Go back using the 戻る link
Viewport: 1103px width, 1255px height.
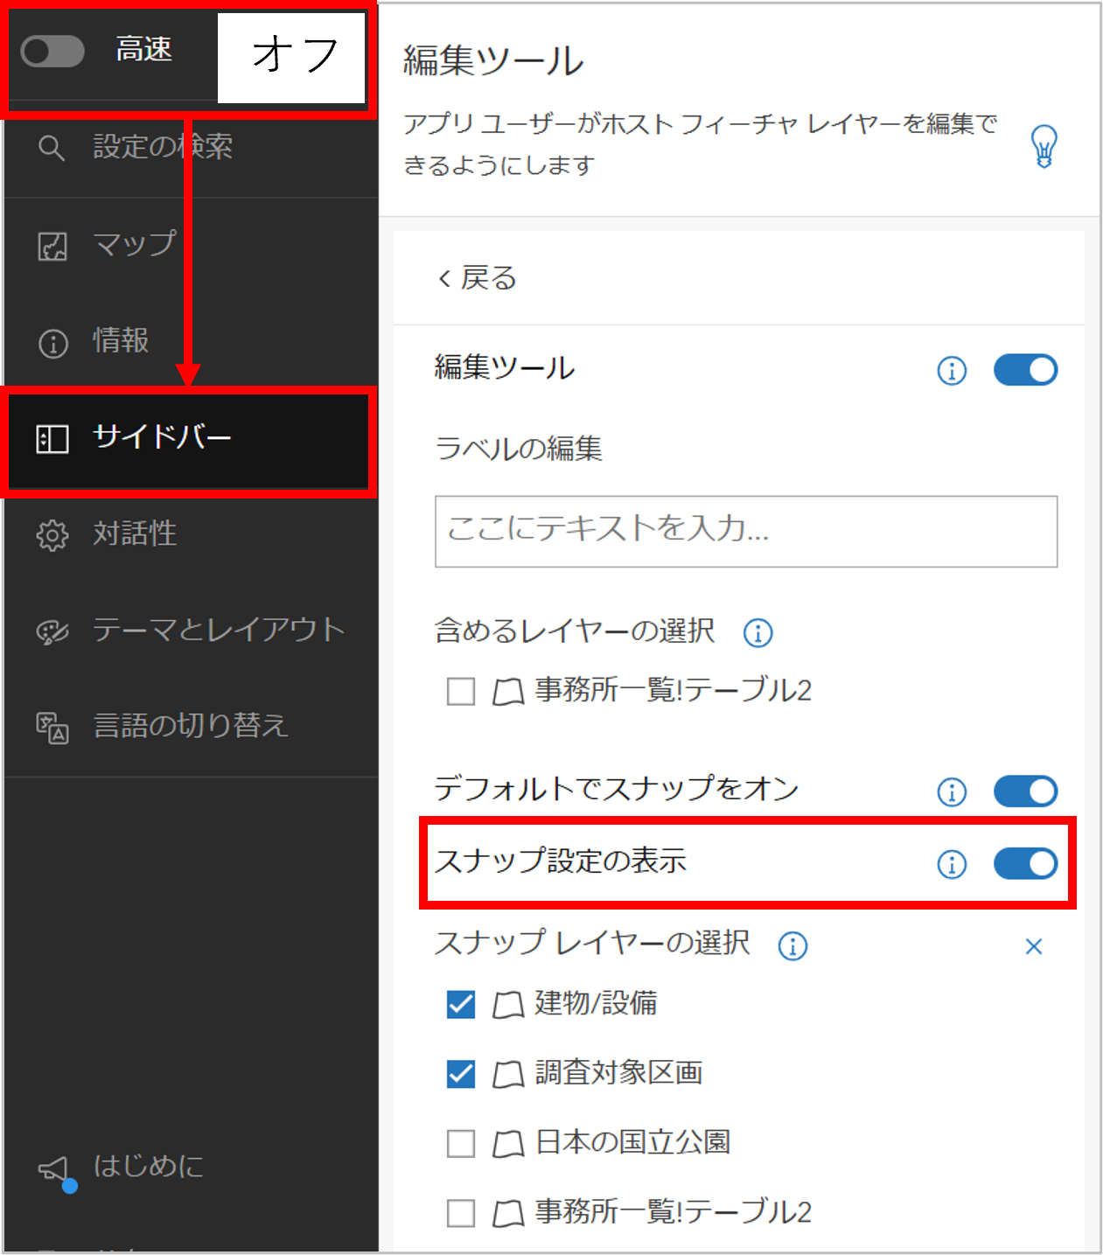pyautogui.click(x=478, y=278)
